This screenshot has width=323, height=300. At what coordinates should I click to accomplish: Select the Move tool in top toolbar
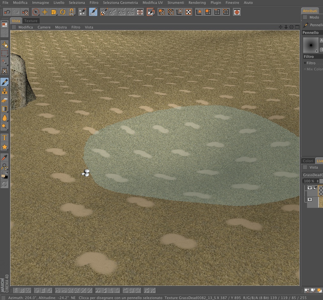tap(45, 12)
